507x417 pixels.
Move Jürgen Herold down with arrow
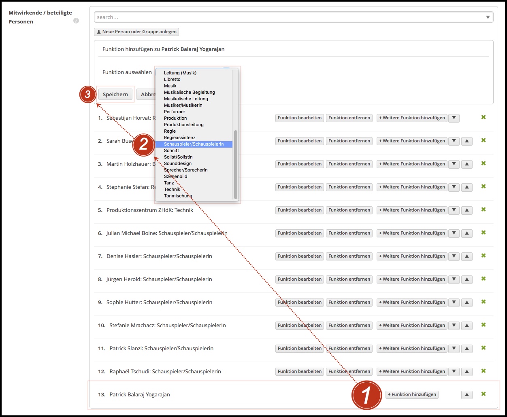pyautogui.click(x=454, y=279)
